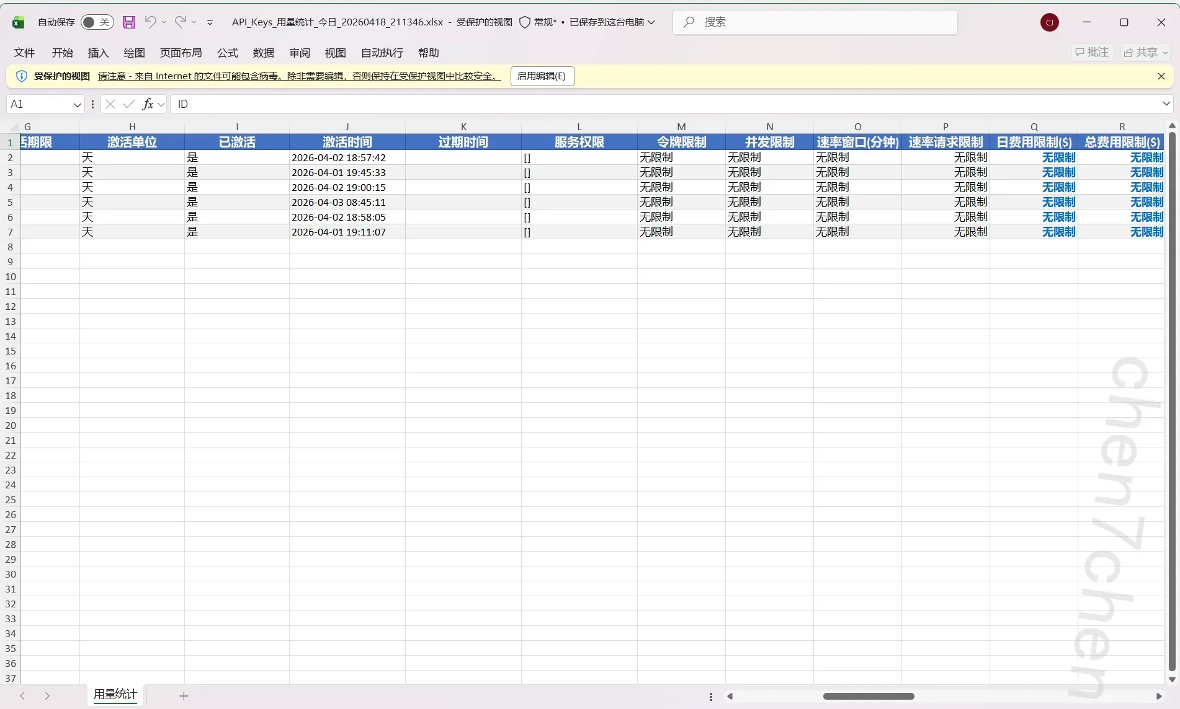The image size is (1180, 709).
Task: Open the 数据 (Data) ribbon tab
Action: pyautogui.click(x=263, y=53)
